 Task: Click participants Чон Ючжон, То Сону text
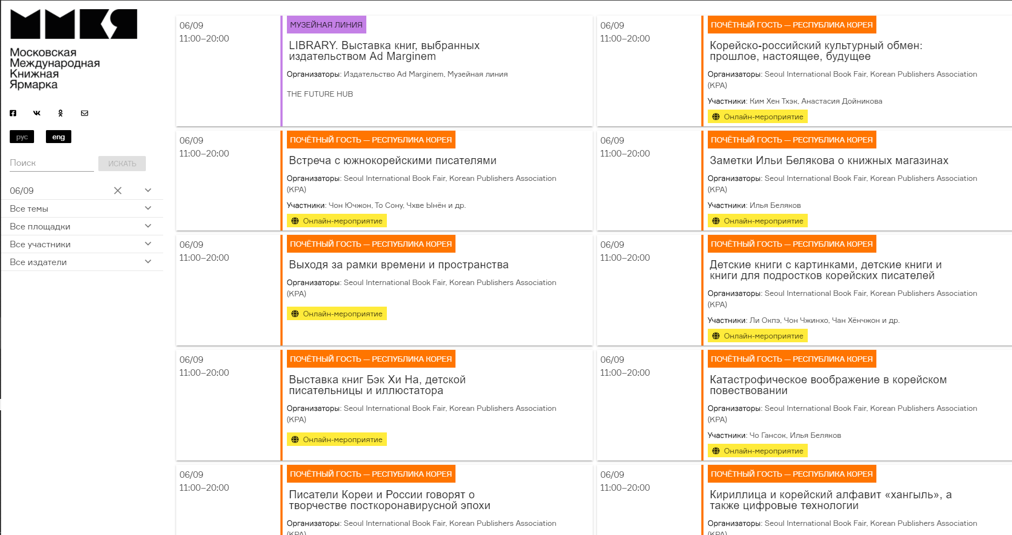(397, 205)
